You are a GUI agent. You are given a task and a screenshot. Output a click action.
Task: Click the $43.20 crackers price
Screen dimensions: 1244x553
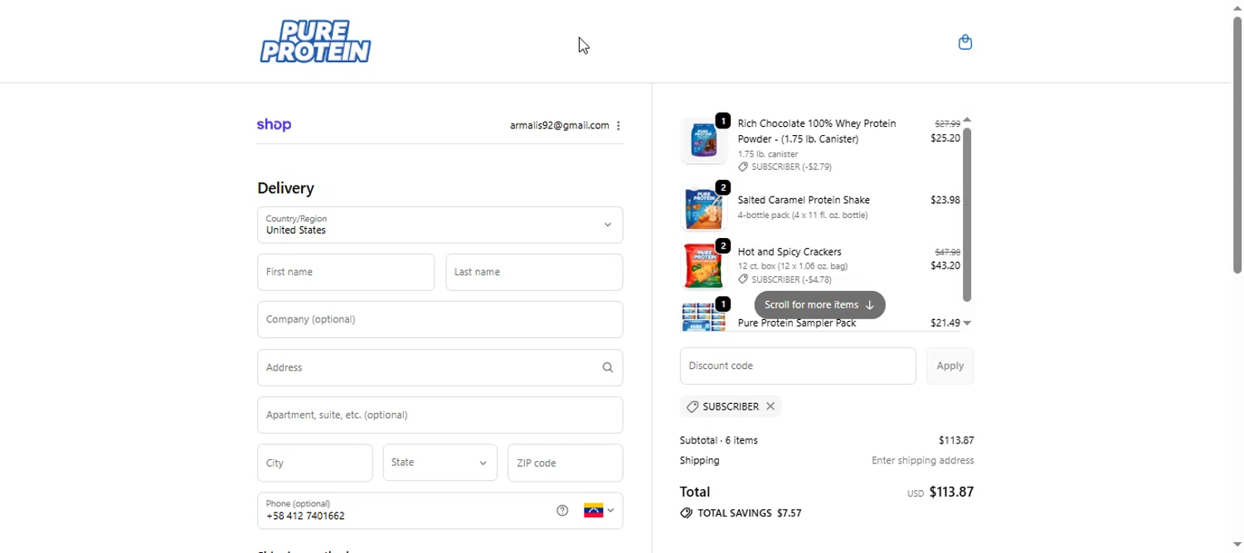click(945, 266)
